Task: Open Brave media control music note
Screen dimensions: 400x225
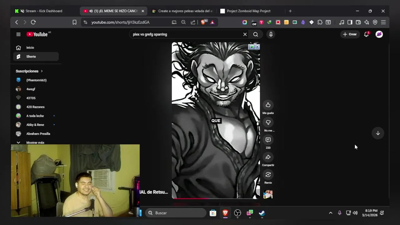Action: pos(342,22)
